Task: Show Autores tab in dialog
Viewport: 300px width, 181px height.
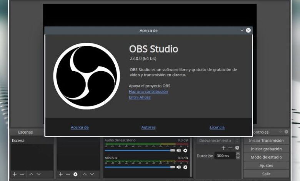Action: coord(148,127)
